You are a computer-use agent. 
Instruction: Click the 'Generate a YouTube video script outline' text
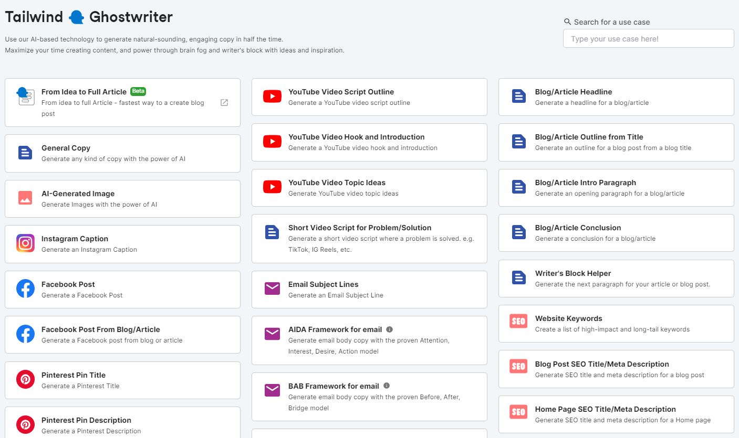click(x=349, y=103)
